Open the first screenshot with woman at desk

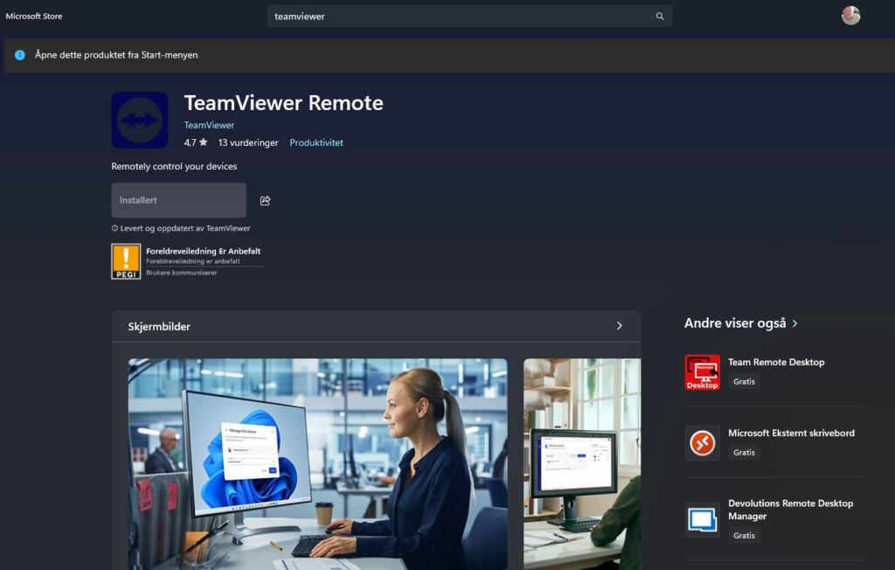[x=317, y=463]
